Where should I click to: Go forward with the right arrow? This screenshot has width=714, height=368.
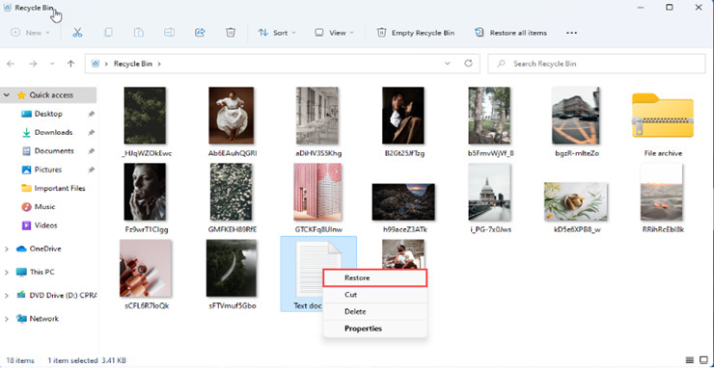click(33, 64)
